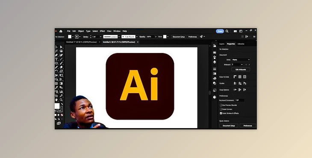This screenshot has width=312, height=158.
Task: Expand the align selection dropdown in control bar
Action: tap(204, 37)
